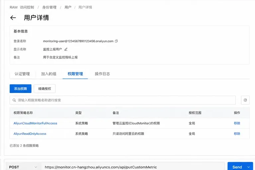Image resolution: width=255 pixels, height=170 pixels.
Task: Remove the AliyunReadOnlyAccess policy
Action: pyautogui.click(x=237, y=133)
